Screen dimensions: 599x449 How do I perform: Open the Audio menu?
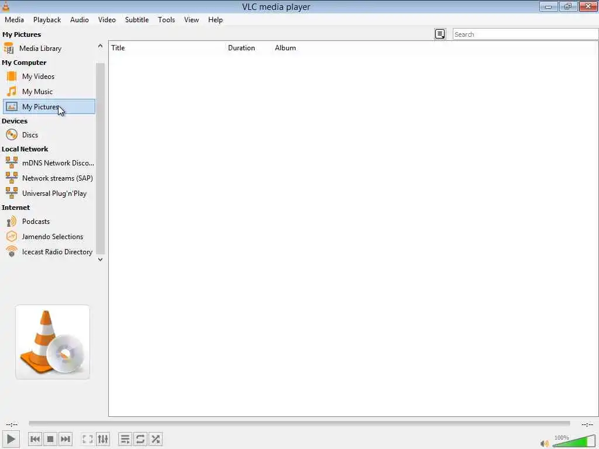coord(80,20)
